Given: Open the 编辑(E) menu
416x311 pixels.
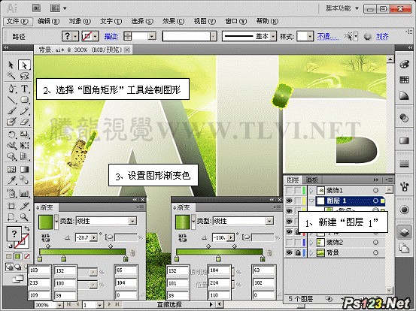Looking at the screenshot, I should pos(49,21).
